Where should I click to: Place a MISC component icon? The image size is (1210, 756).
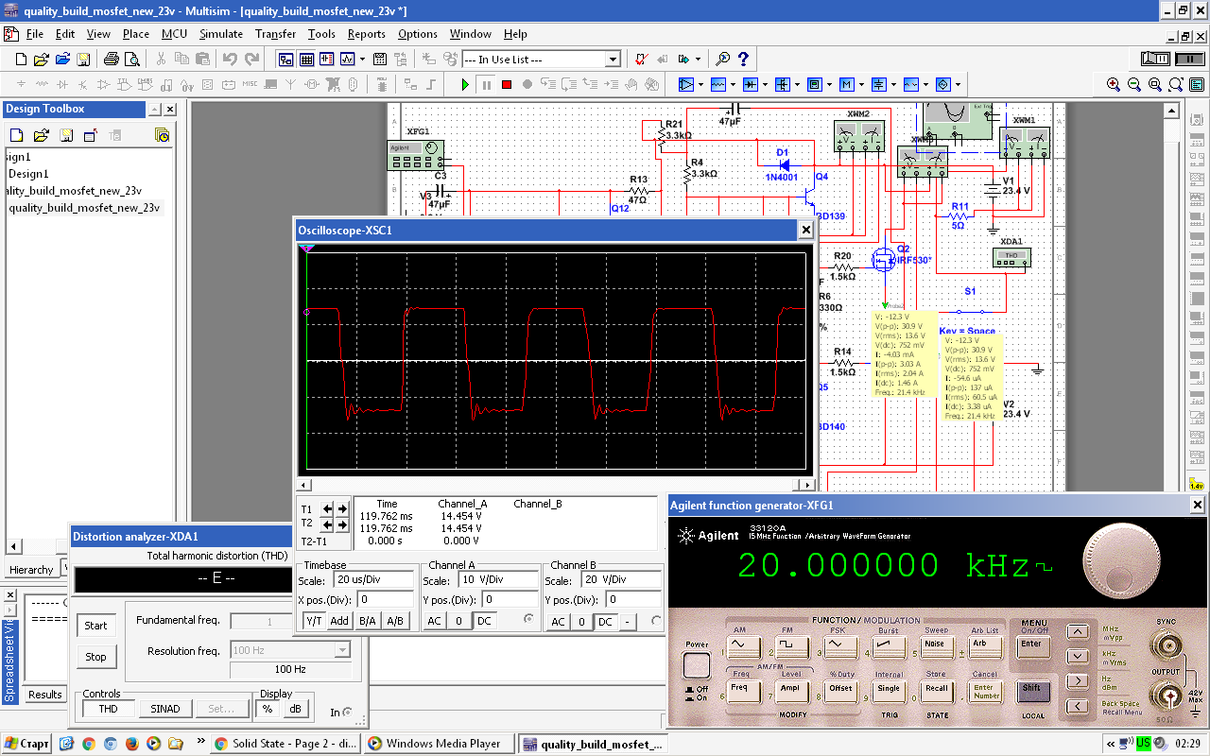[250, 83]
